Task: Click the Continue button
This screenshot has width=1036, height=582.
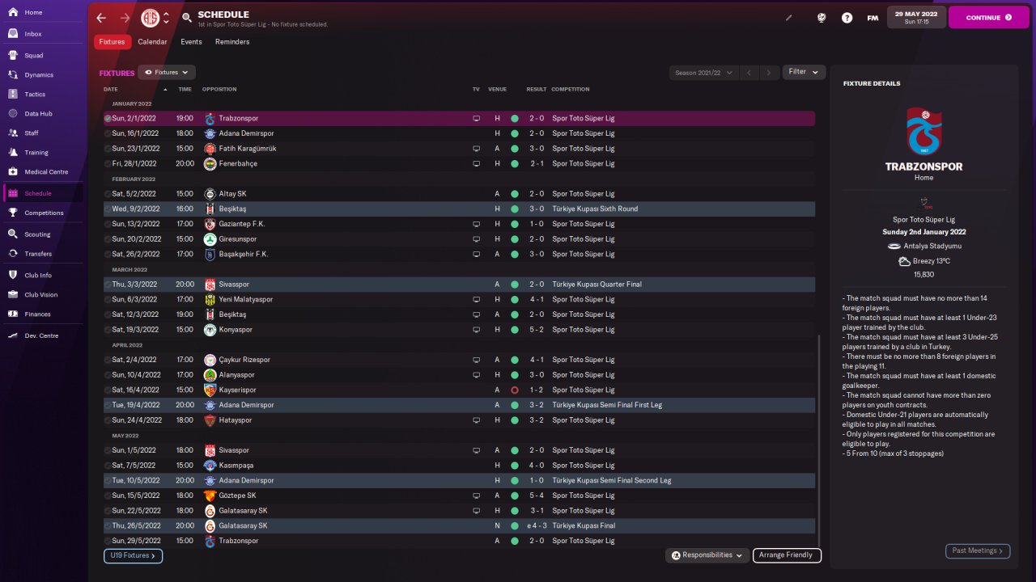Action: click(988, 17)
